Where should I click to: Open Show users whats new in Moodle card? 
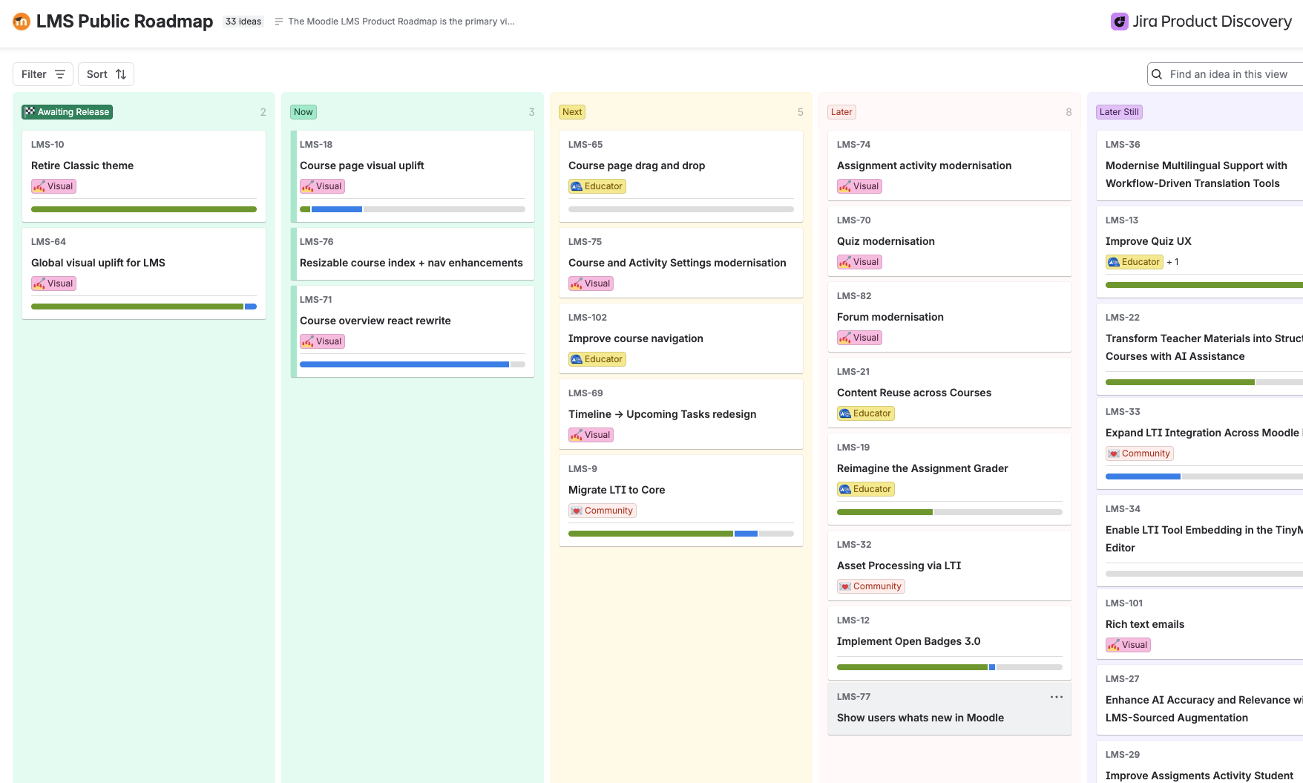(950, 708)
